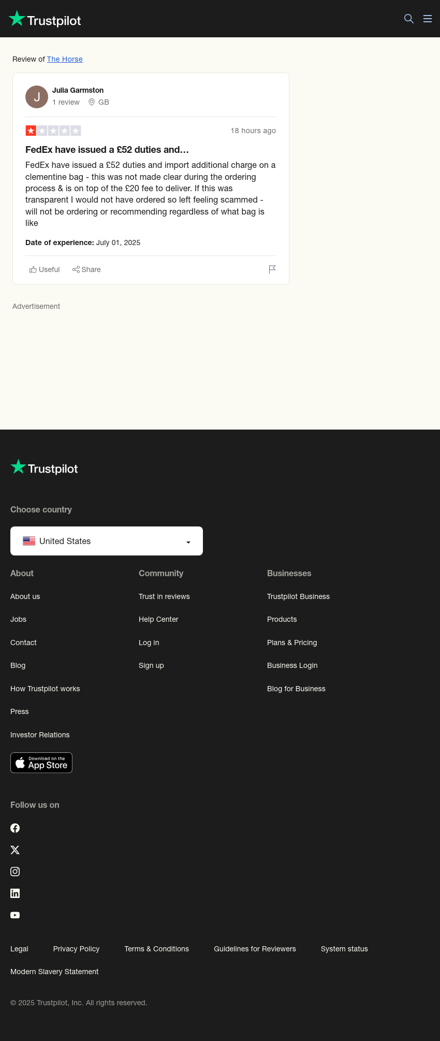Open the search magnifier icon in header
Viewport: 440px width, 1041px height.
tap(409, 19)
